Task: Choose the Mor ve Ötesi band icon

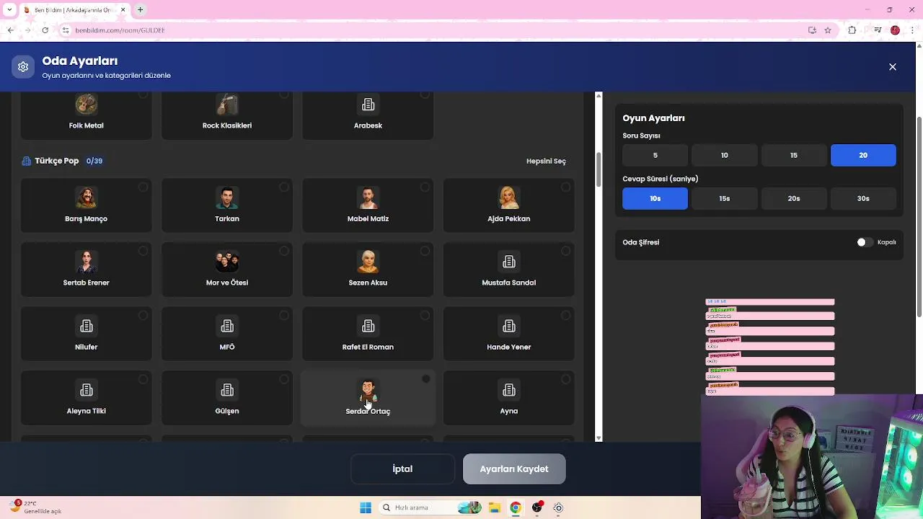Action: coord(227,262)
